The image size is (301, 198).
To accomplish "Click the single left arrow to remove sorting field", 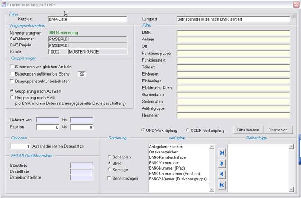I will [x=221, y=174].
